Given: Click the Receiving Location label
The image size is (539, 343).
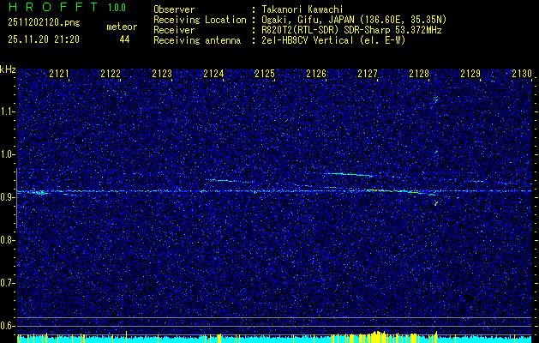Looking at the screenshot, I should point(200,20).
